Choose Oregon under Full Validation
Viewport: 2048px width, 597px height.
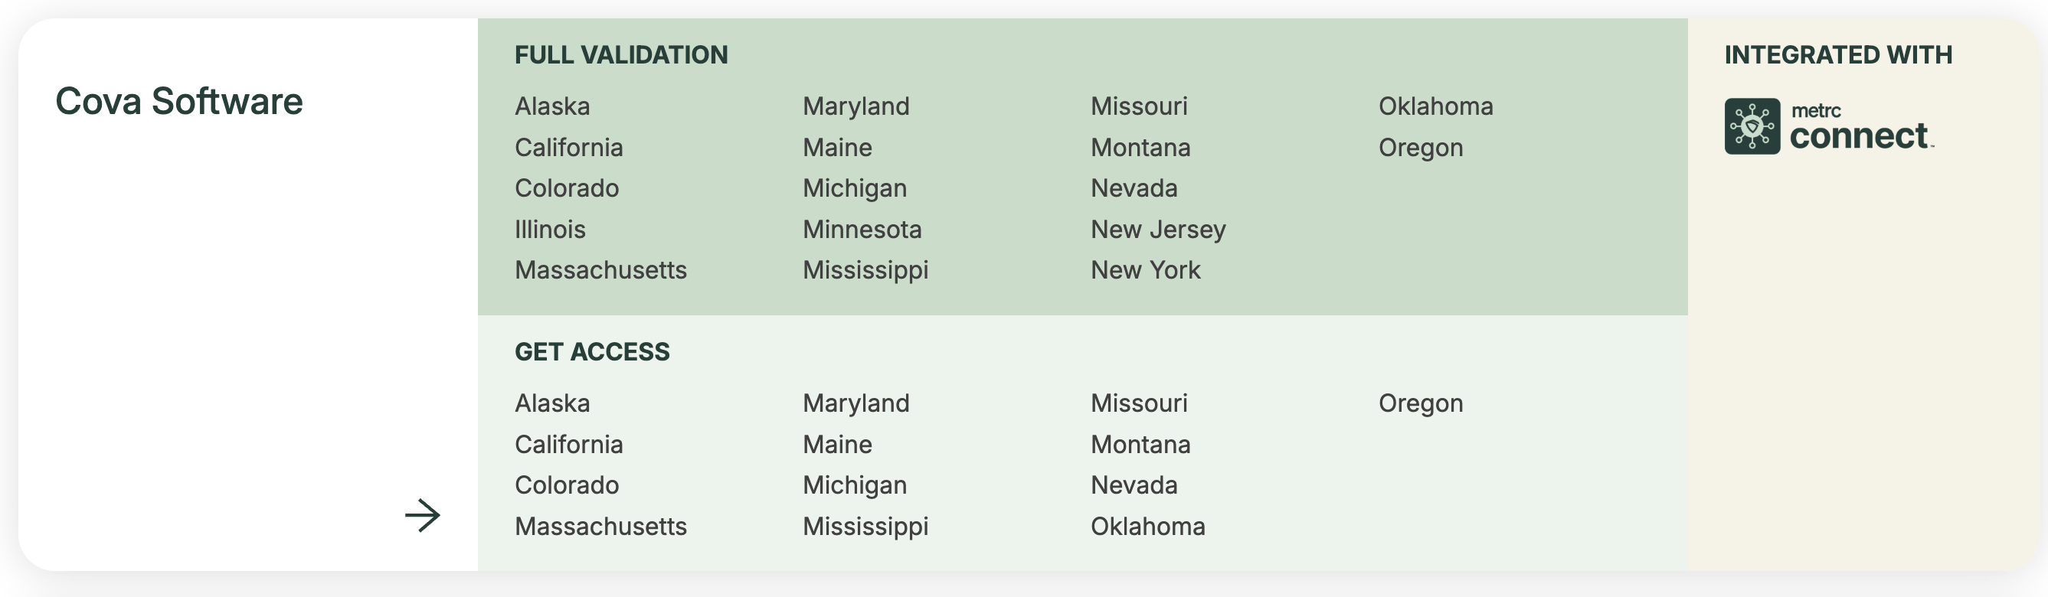(x=1420, y=147)
